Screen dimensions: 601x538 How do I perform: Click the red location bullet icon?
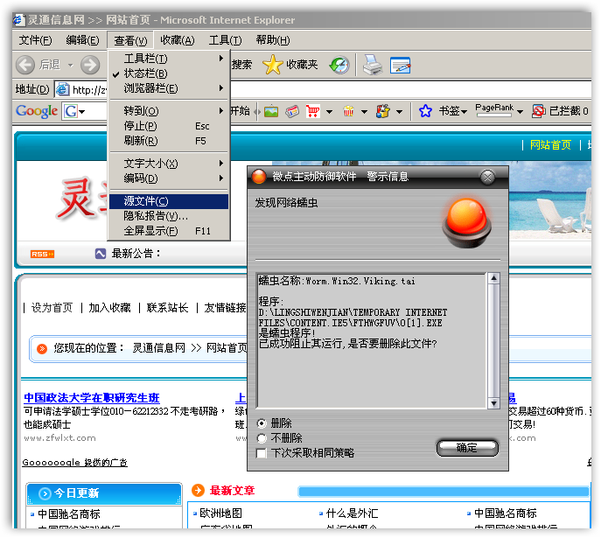coord(42,348)
